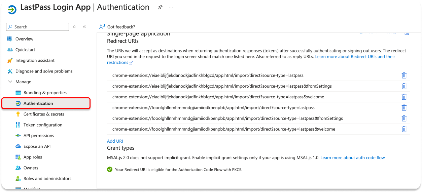
Task: Open Overview in the sidebar
Action: point(25,39)
